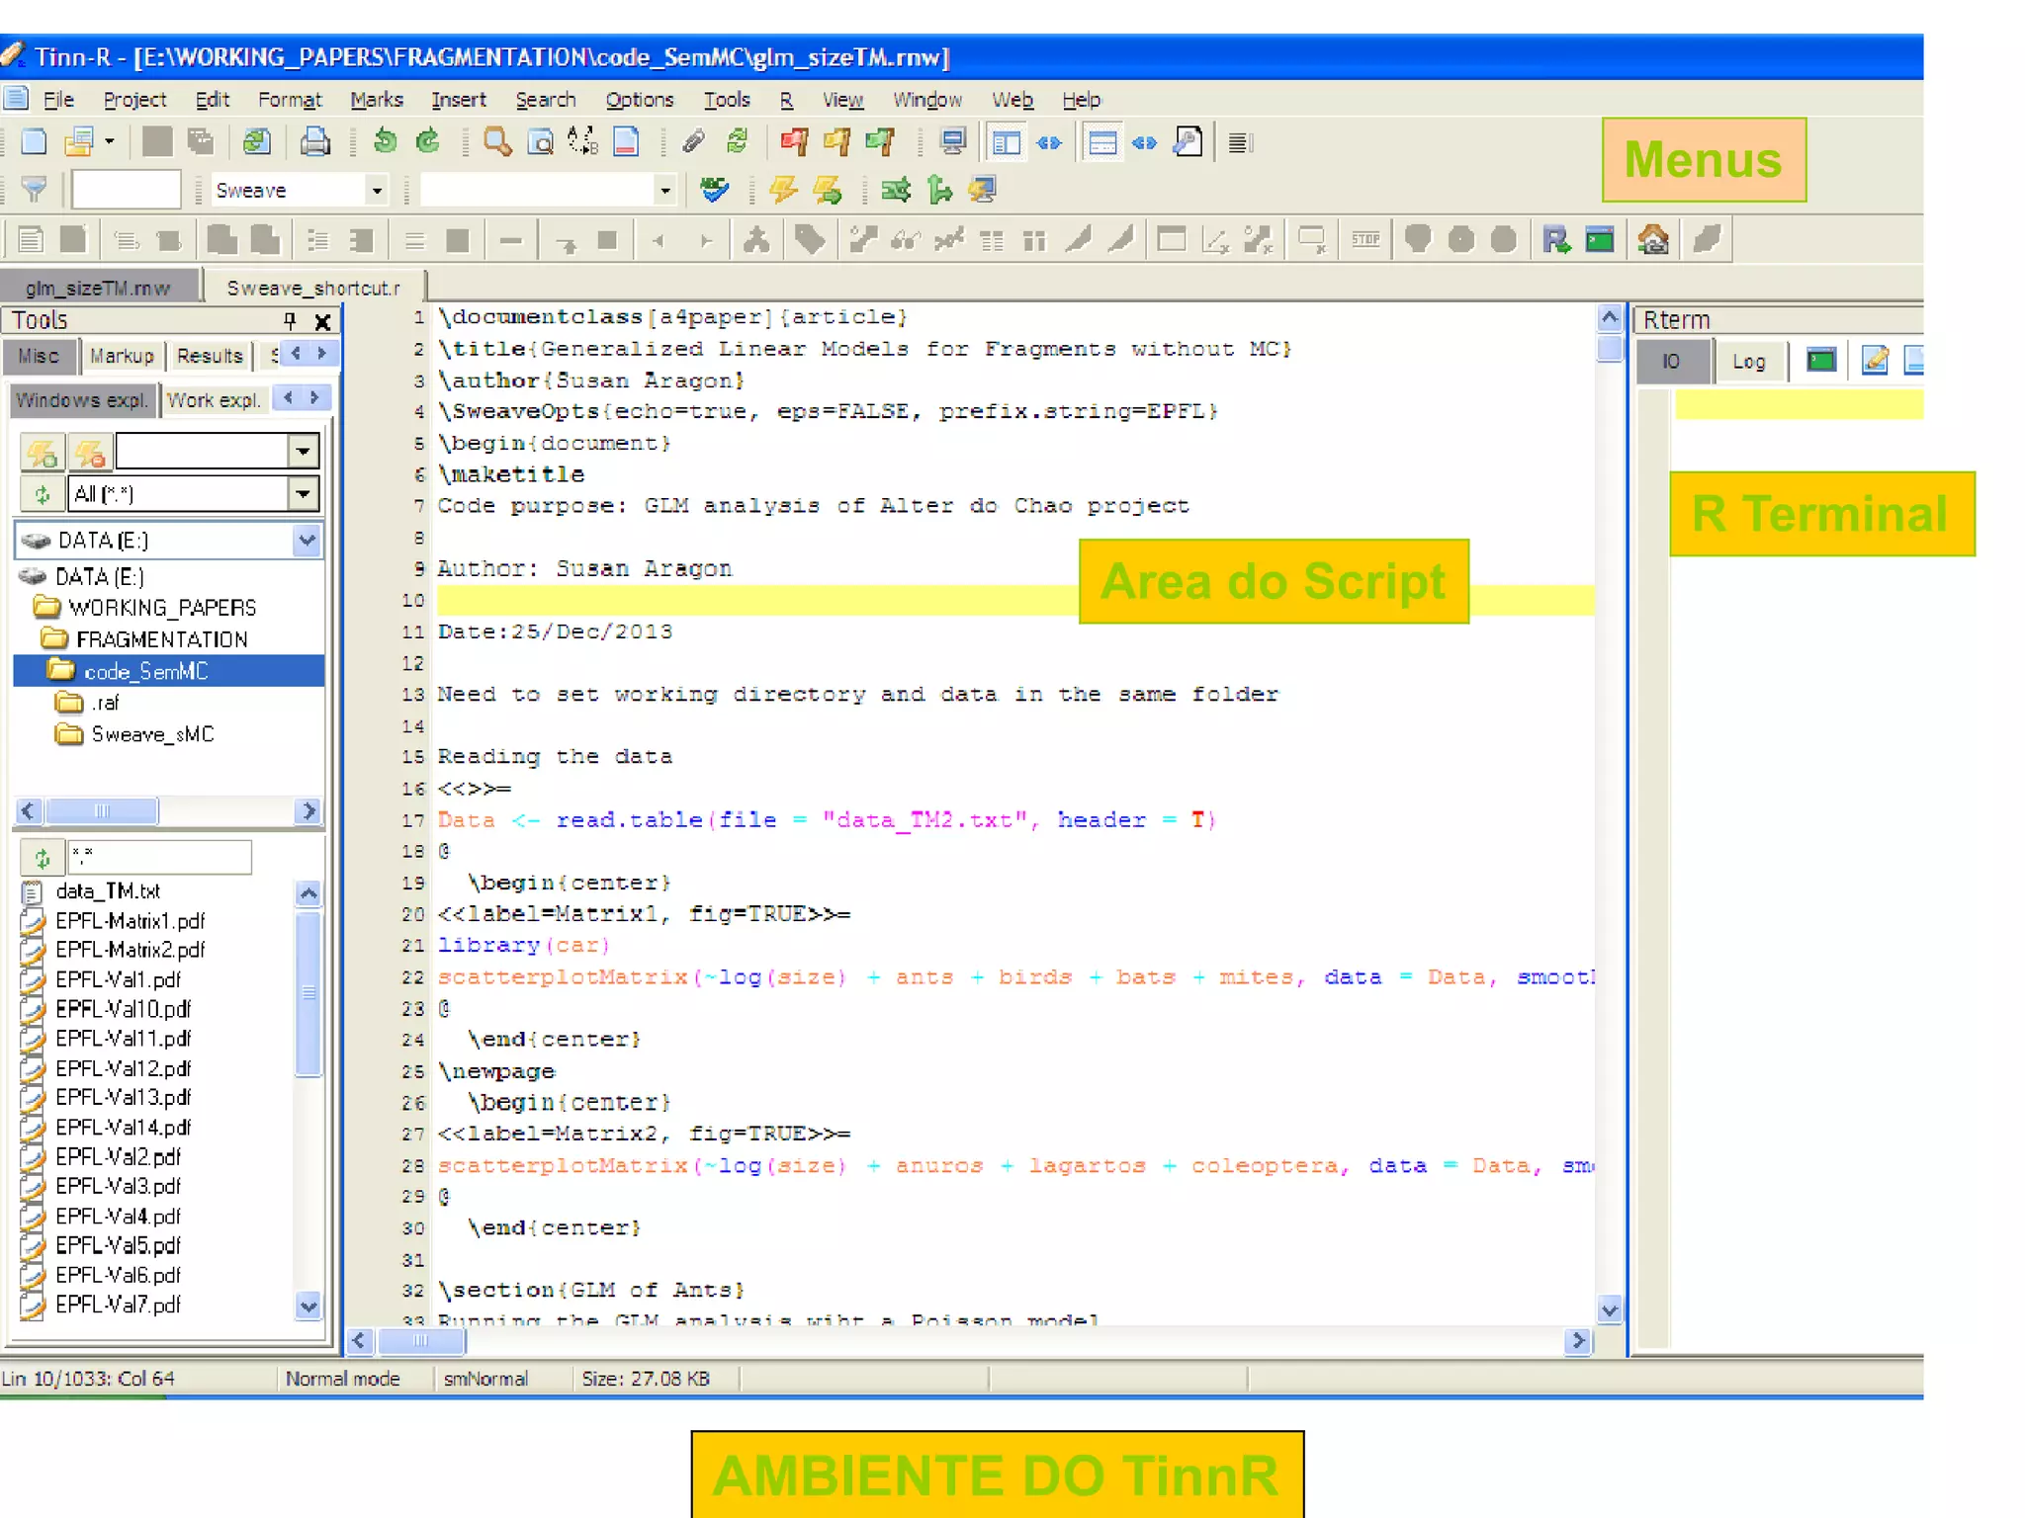Click the reload file icon

point(256,142)
